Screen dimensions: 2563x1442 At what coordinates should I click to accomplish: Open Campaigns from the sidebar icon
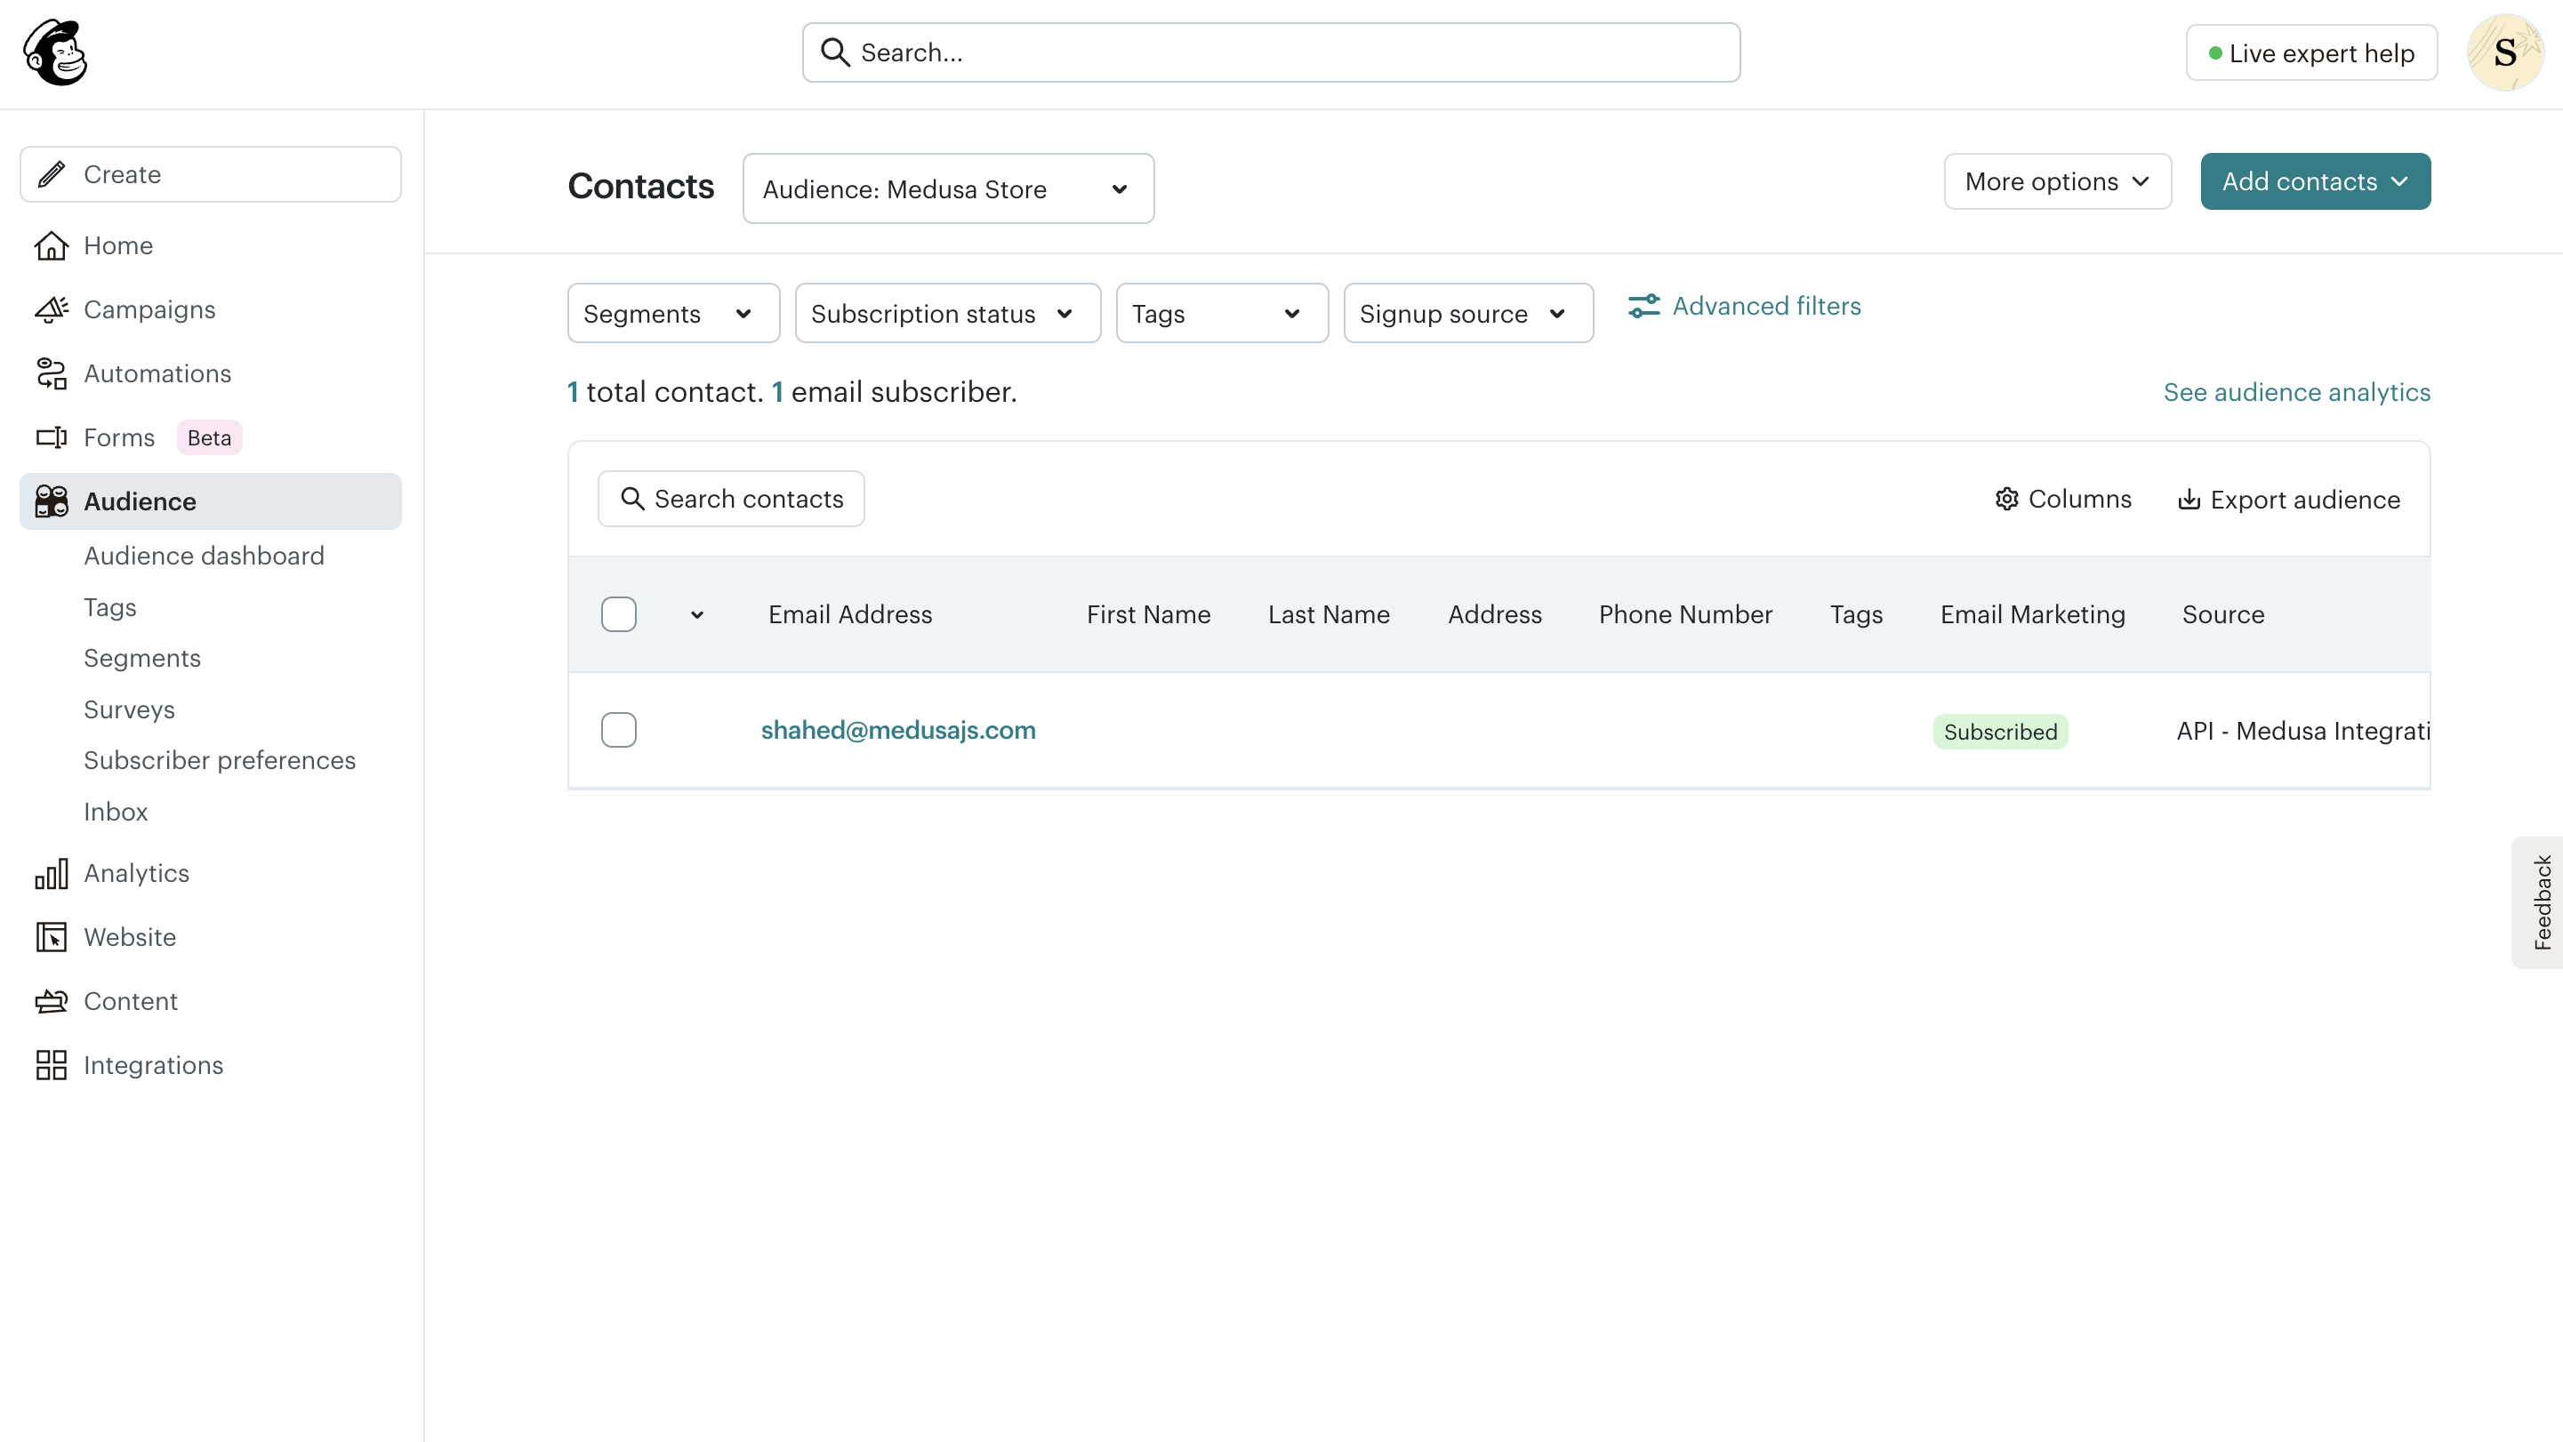[52, 309]
